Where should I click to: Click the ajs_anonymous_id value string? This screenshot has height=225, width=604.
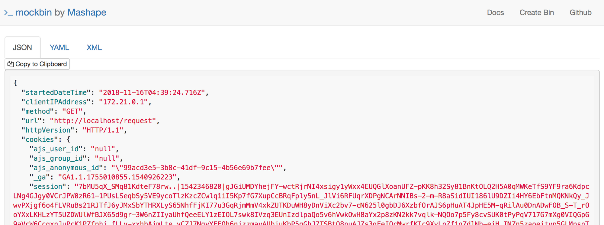(197, 168)
